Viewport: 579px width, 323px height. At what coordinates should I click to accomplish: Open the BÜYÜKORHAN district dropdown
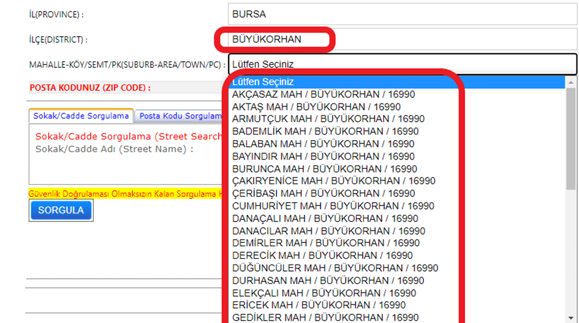click(x=402, y=39)
